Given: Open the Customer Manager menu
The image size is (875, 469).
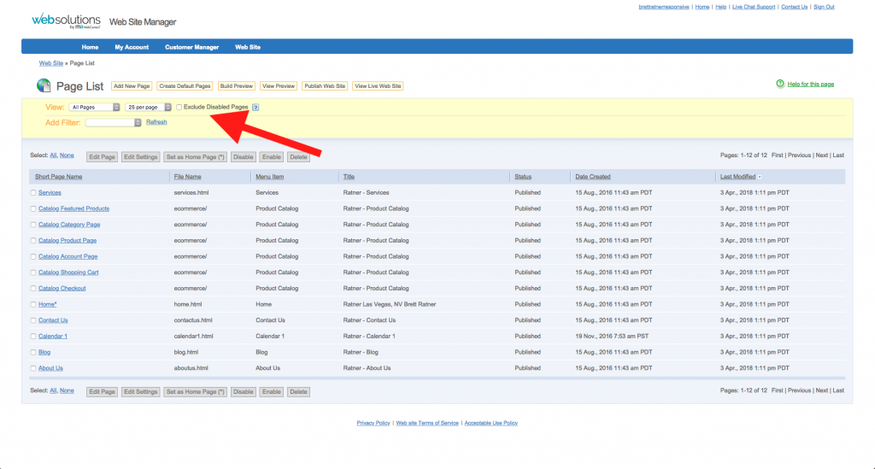Looking at the screenshot, I should point(192,47).
